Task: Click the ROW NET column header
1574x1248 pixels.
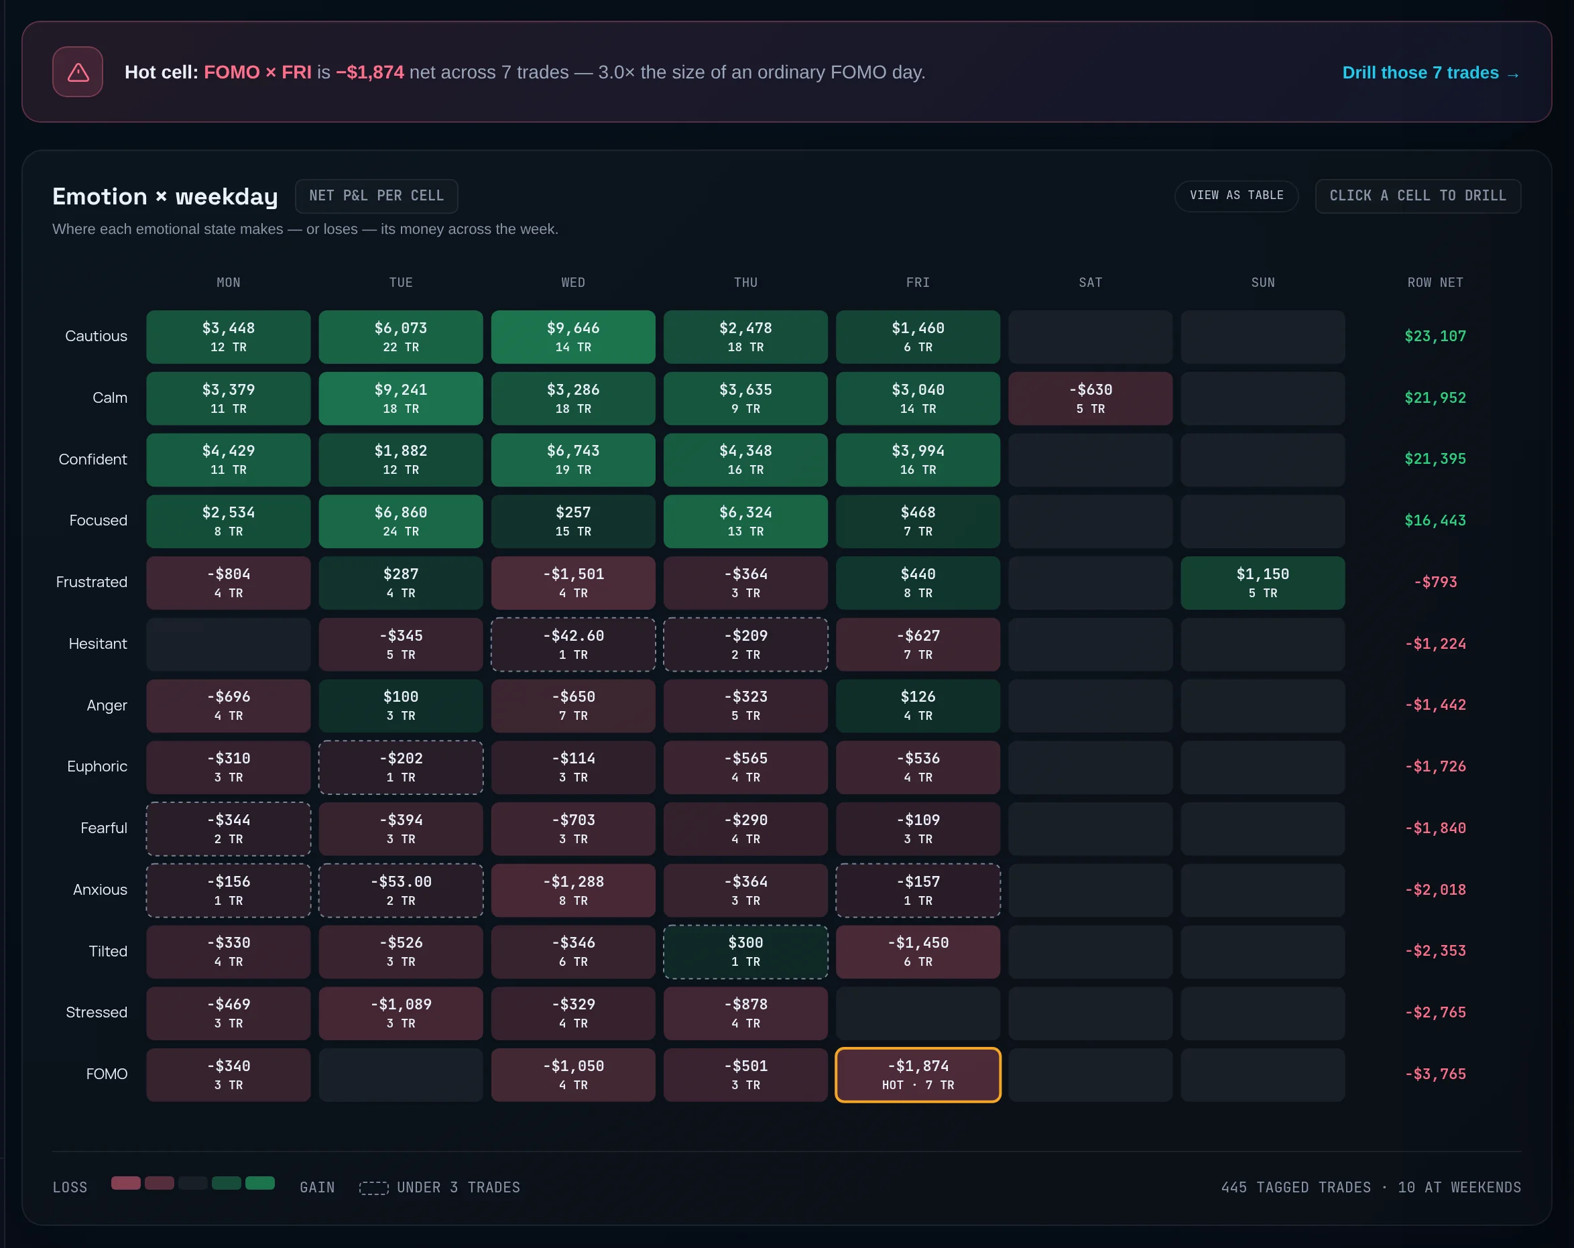Action: (1435, 282)
